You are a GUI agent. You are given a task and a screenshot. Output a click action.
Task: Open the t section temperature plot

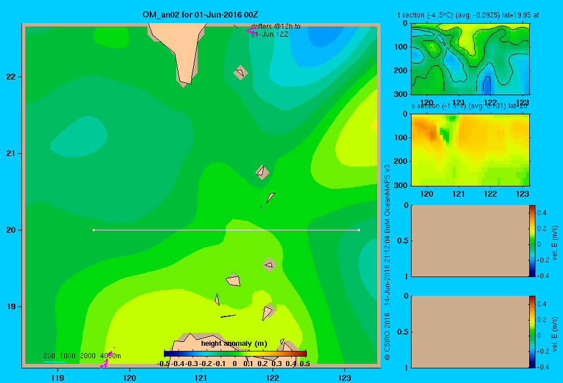pyautogui.click(x=470, y=59)
